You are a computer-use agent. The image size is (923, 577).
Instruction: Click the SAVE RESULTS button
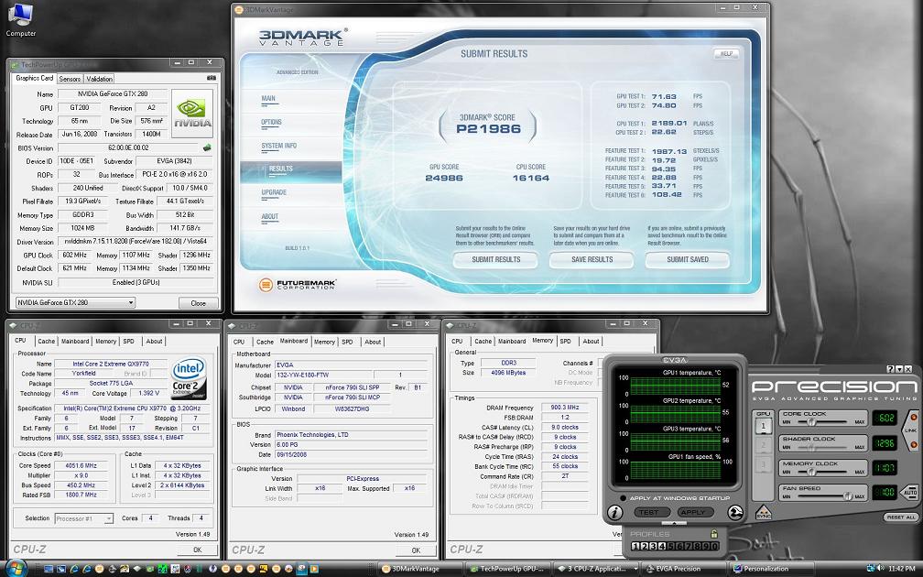pos(592,260)
